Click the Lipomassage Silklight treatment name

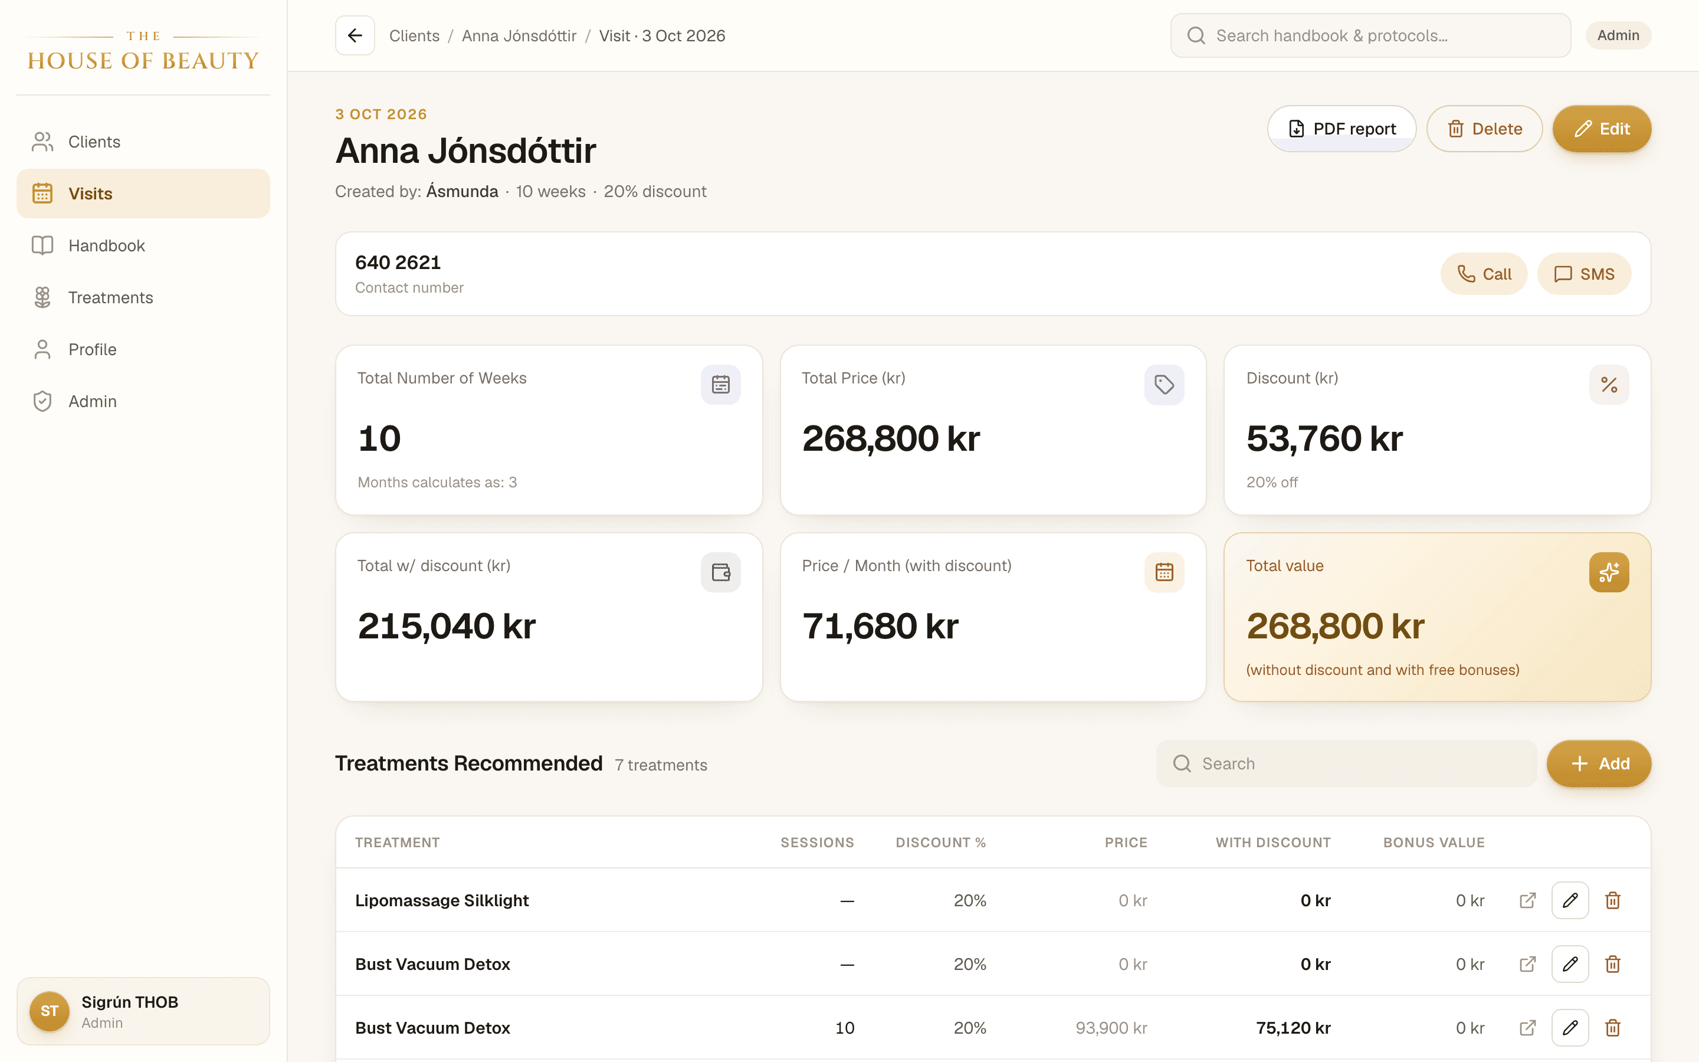tap(442, 900)
